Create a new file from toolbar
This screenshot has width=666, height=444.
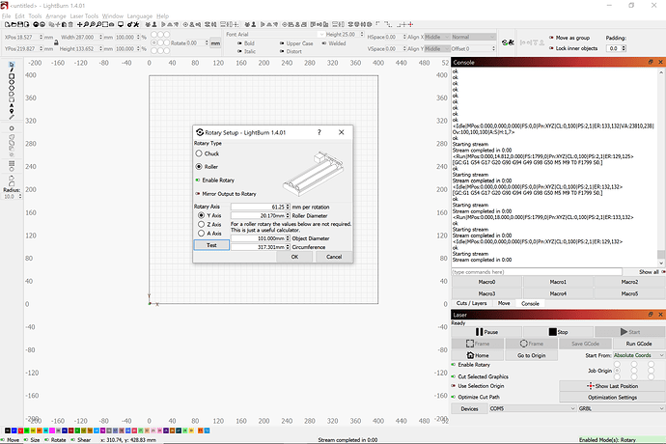point(7,25)
